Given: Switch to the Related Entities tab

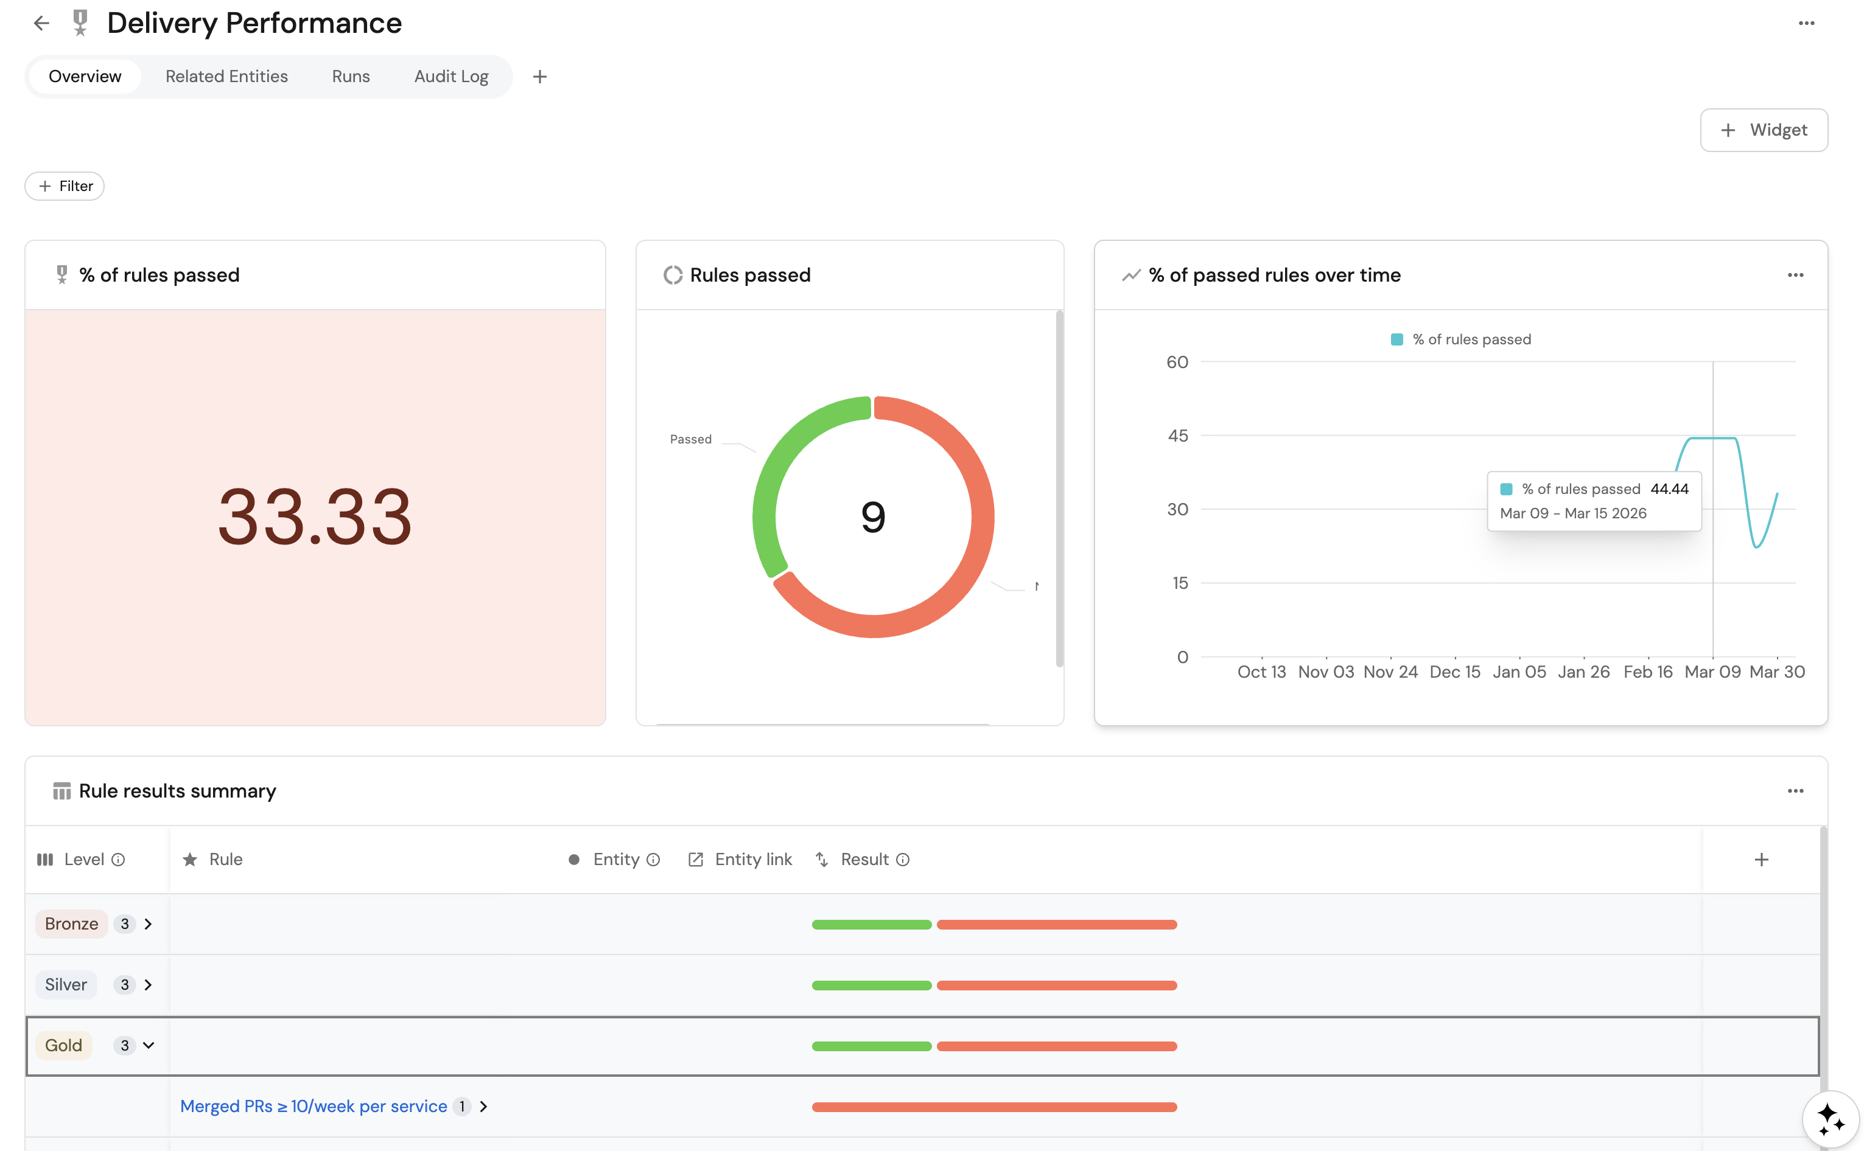Looking at the screenshot, I should coord(226,77).
